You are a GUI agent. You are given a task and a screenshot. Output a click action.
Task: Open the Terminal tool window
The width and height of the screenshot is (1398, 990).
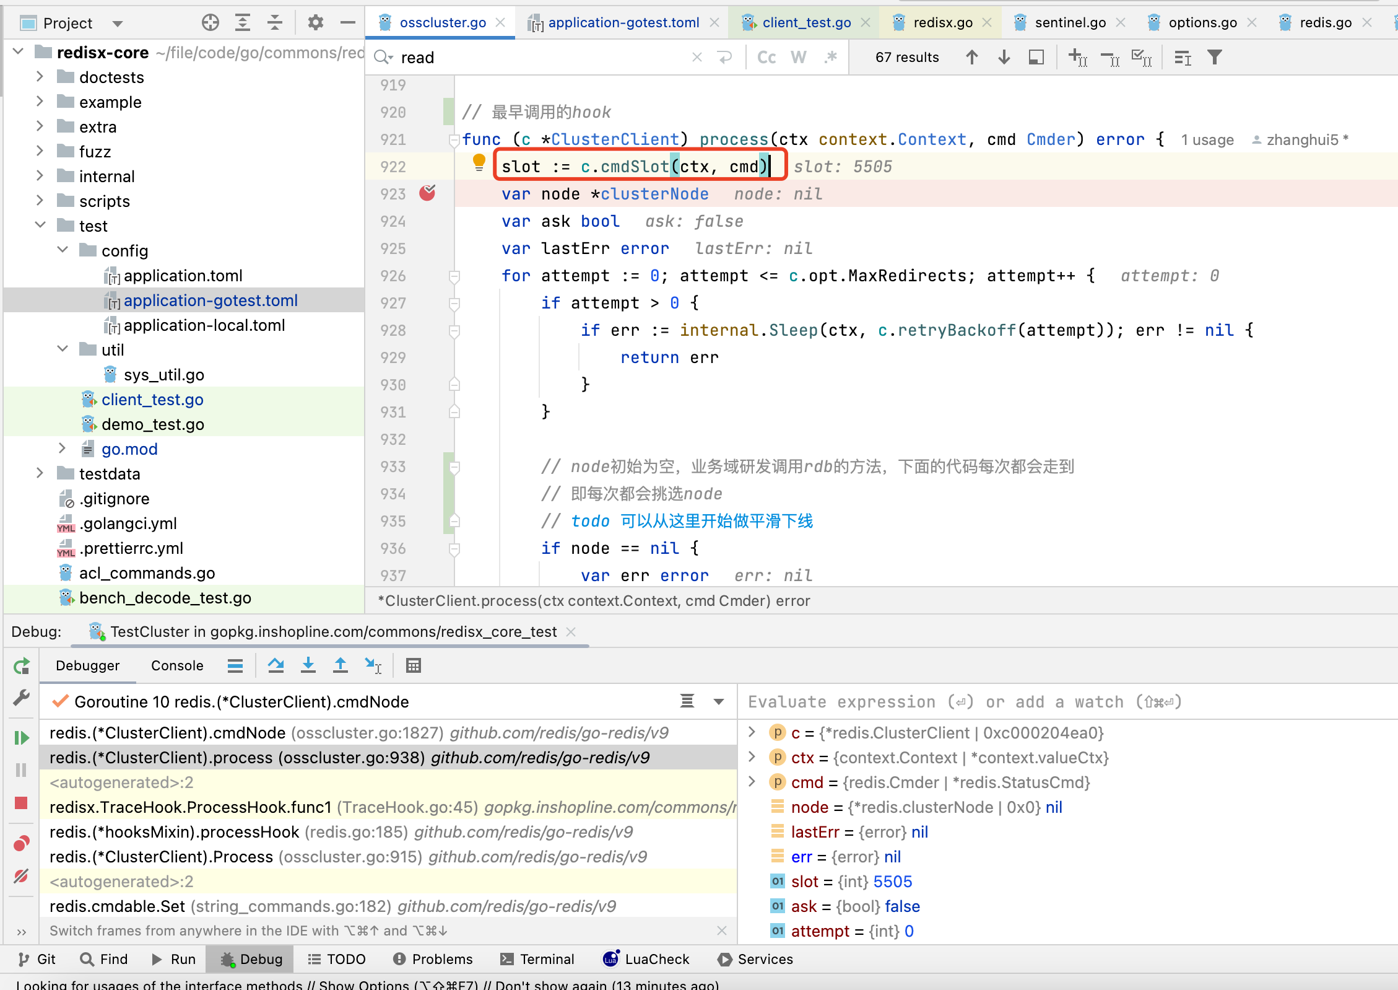pos(537,959)
